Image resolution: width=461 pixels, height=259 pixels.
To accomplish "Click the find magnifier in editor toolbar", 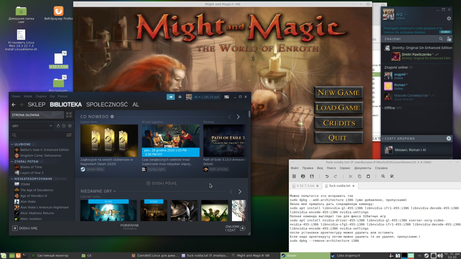I will [x=383, y=176].
